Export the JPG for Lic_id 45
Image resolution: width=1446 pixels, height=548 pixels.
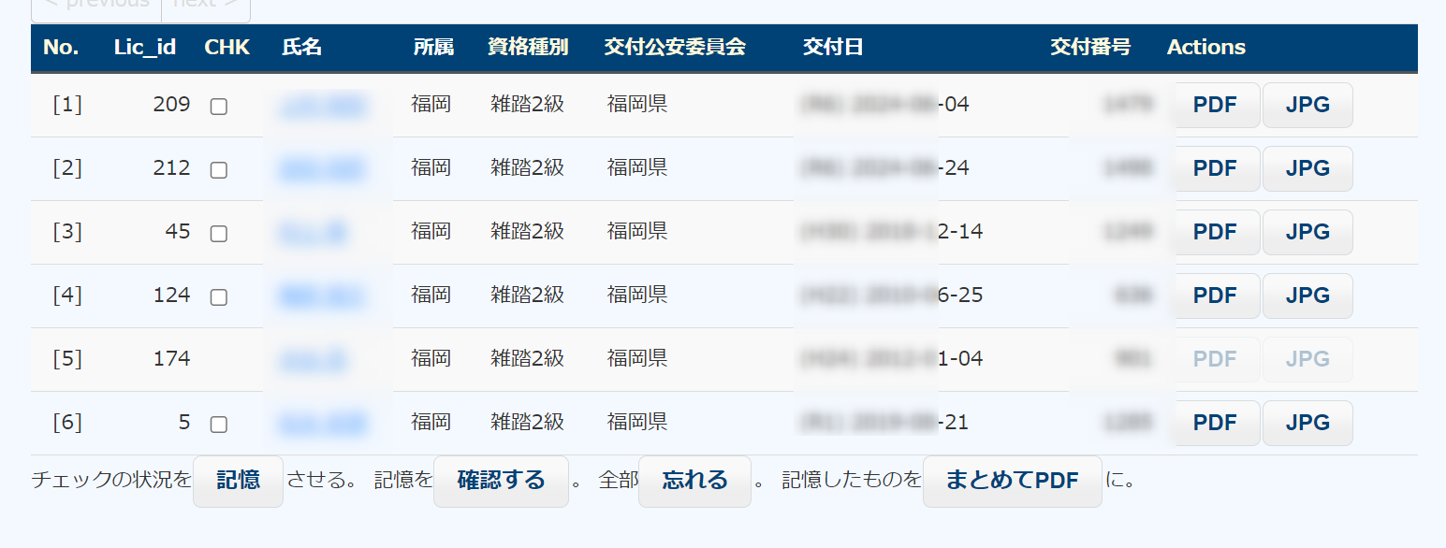1307,233
